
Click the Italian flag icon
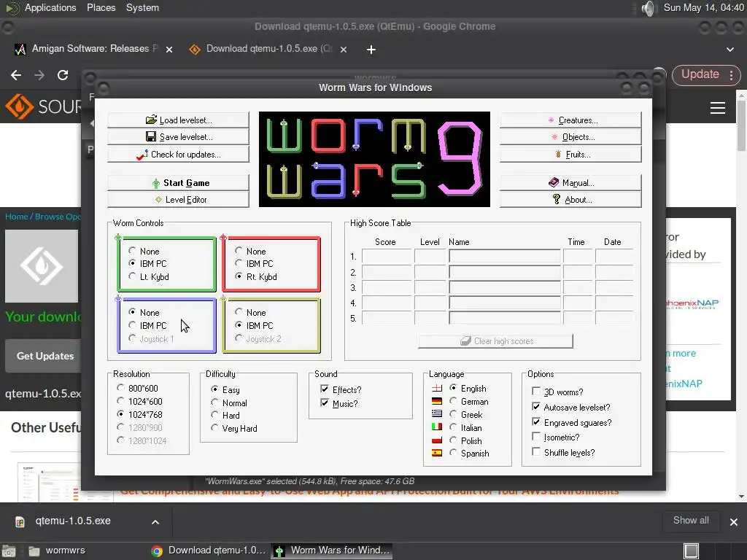pos(437,427)
